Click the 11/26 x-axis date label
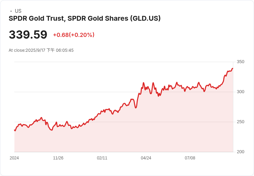 pyautogui.click(x=58, y=158)
